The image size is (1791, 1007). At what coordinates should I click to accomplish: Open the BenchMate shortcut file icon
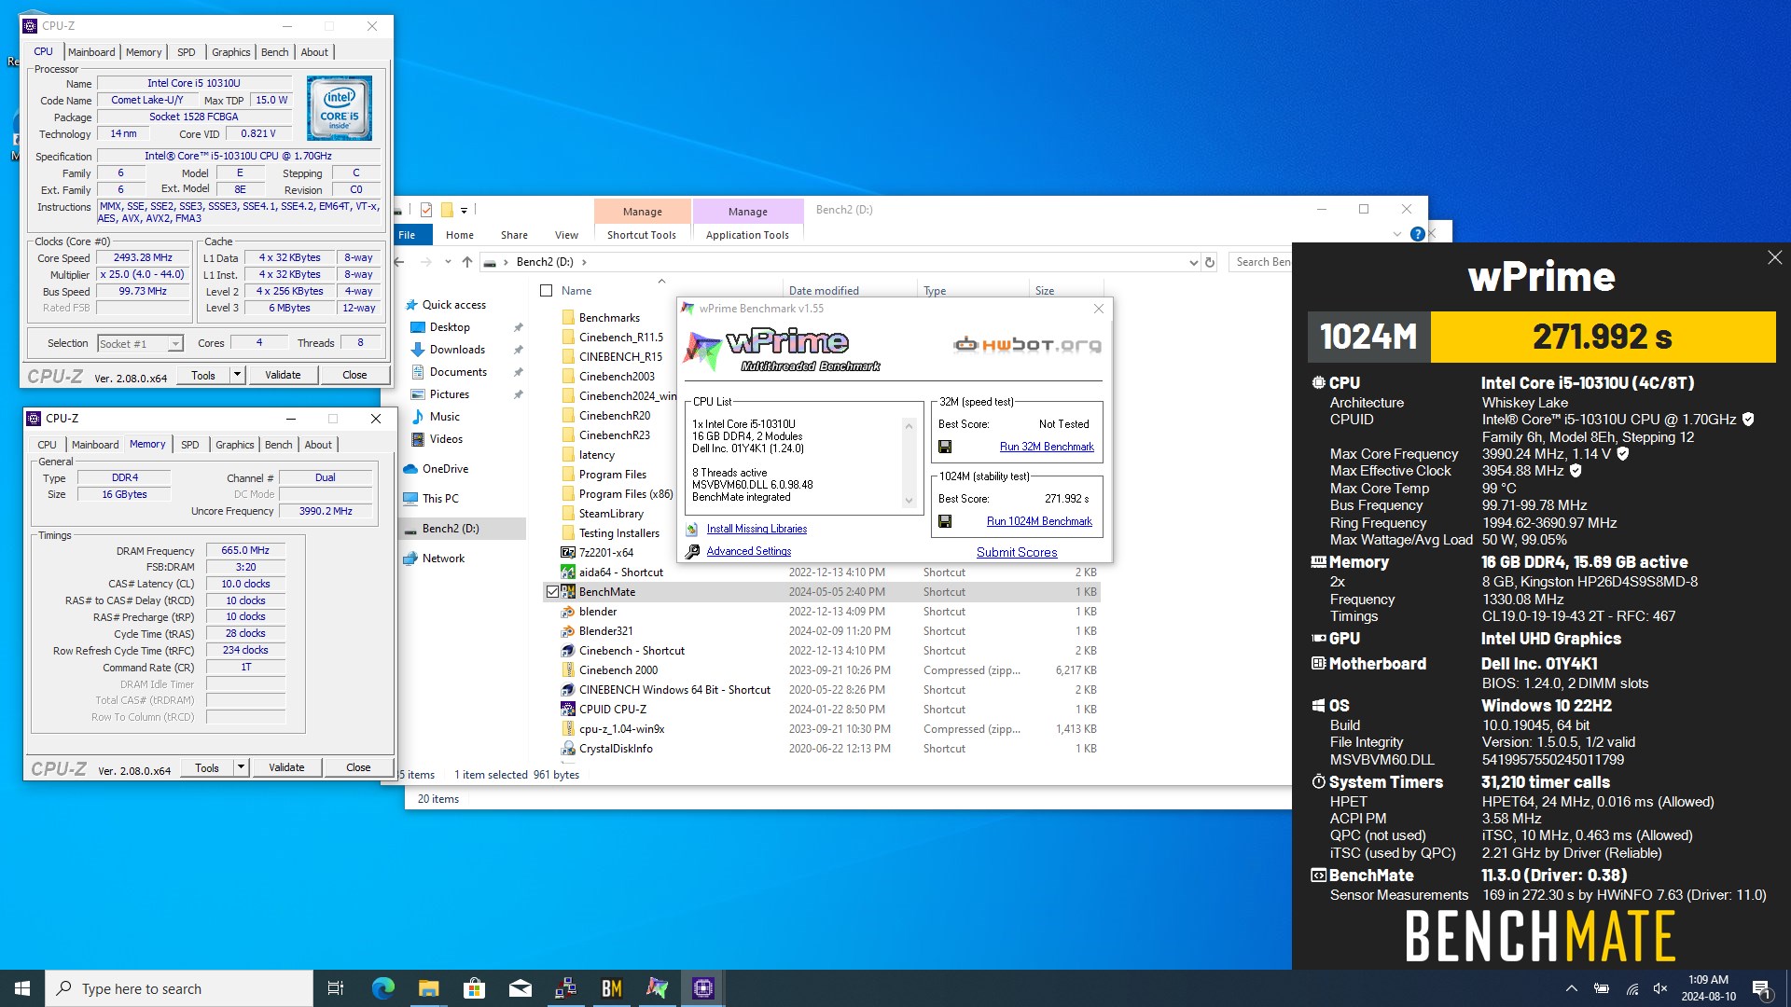[568, 592]
